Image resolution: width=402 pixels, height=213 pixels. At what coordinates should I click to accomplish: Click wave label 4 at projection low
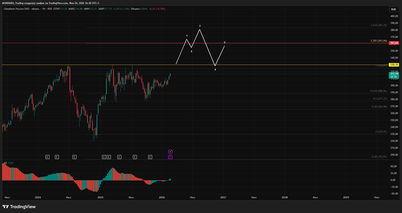(215, 70)
